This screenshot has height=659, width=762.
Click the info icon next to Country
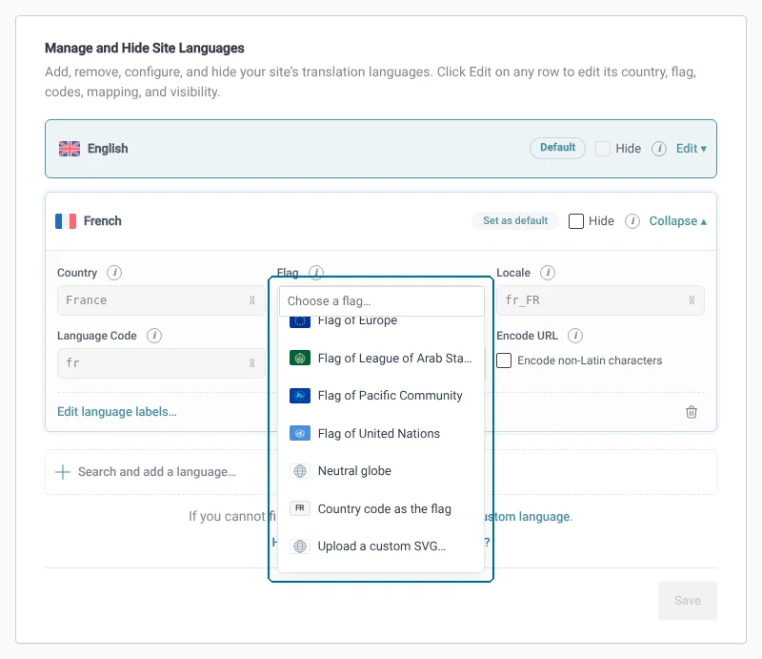tap(114, 273)
